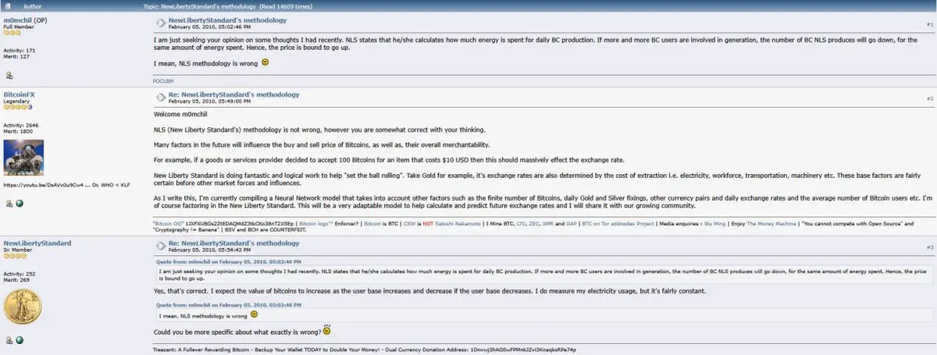The width and height of the screenshot is (937, 355).
Task: Click the rank stars under m0mchil's name
Action: click(x=12, y=34)
